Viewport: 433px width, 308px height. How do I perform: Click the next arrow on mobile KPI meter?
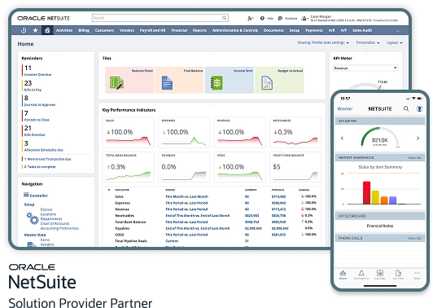[418, 138]
